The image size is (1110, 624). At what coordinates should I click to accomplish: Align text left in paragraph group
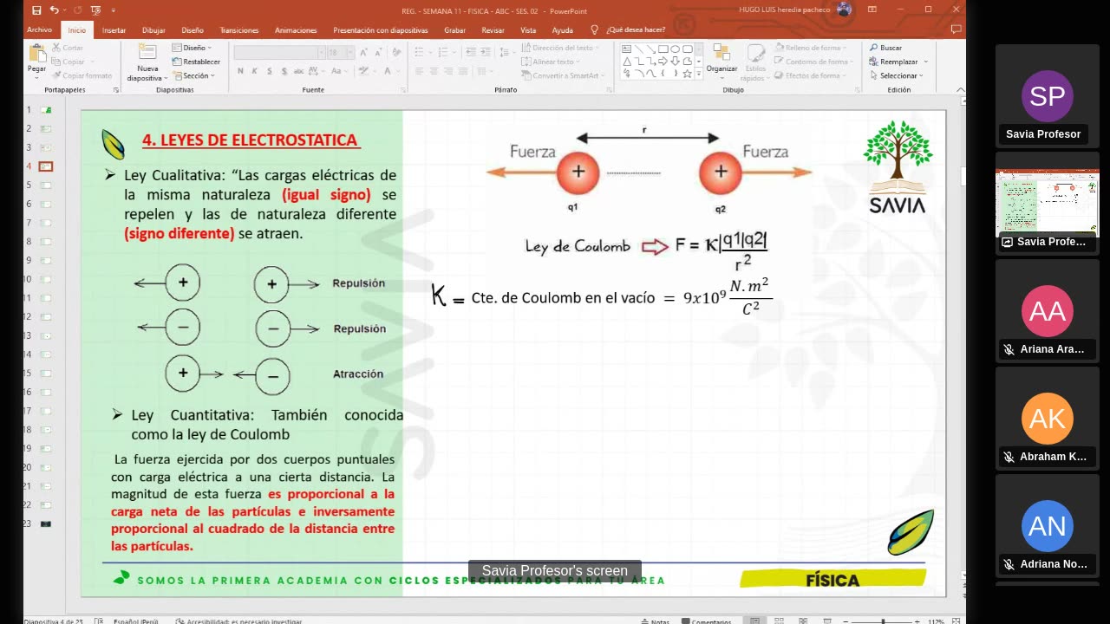tap(420, 71)
